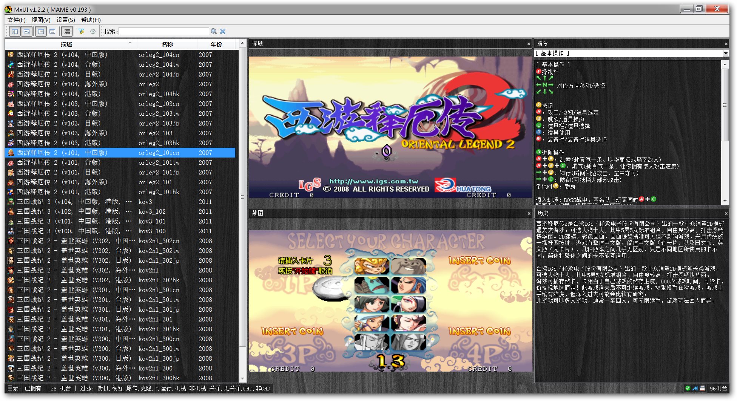737x401 pixels.
Task: Close the 指令 panel
Action: click(726, 44)
